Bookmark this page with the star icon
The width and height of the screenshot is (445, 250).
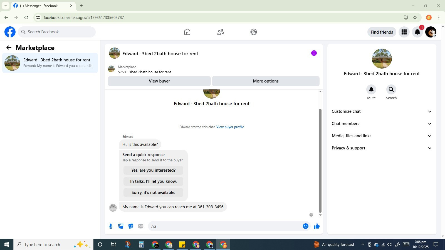click(x=415, y=17)
